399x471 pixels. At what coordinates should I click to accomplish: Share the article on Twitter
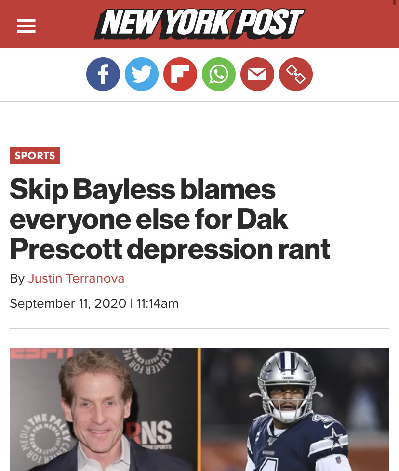click(142, 74)
